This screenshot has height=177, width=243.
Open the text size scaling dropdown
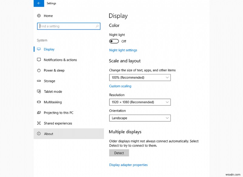coord(140,77)
